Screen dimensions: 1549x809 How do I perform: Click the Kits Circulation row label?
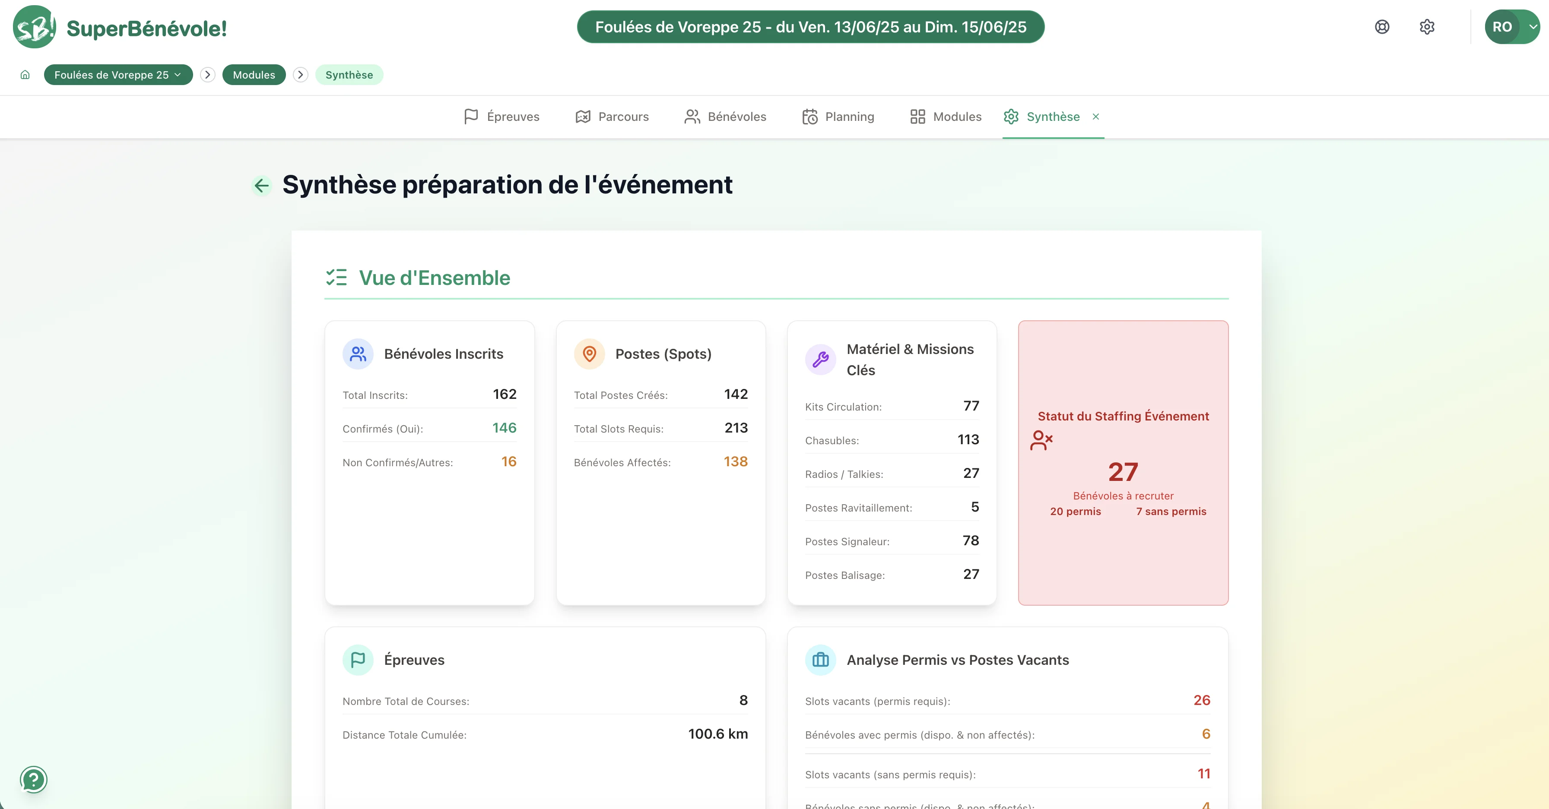(x=843, y=407)
